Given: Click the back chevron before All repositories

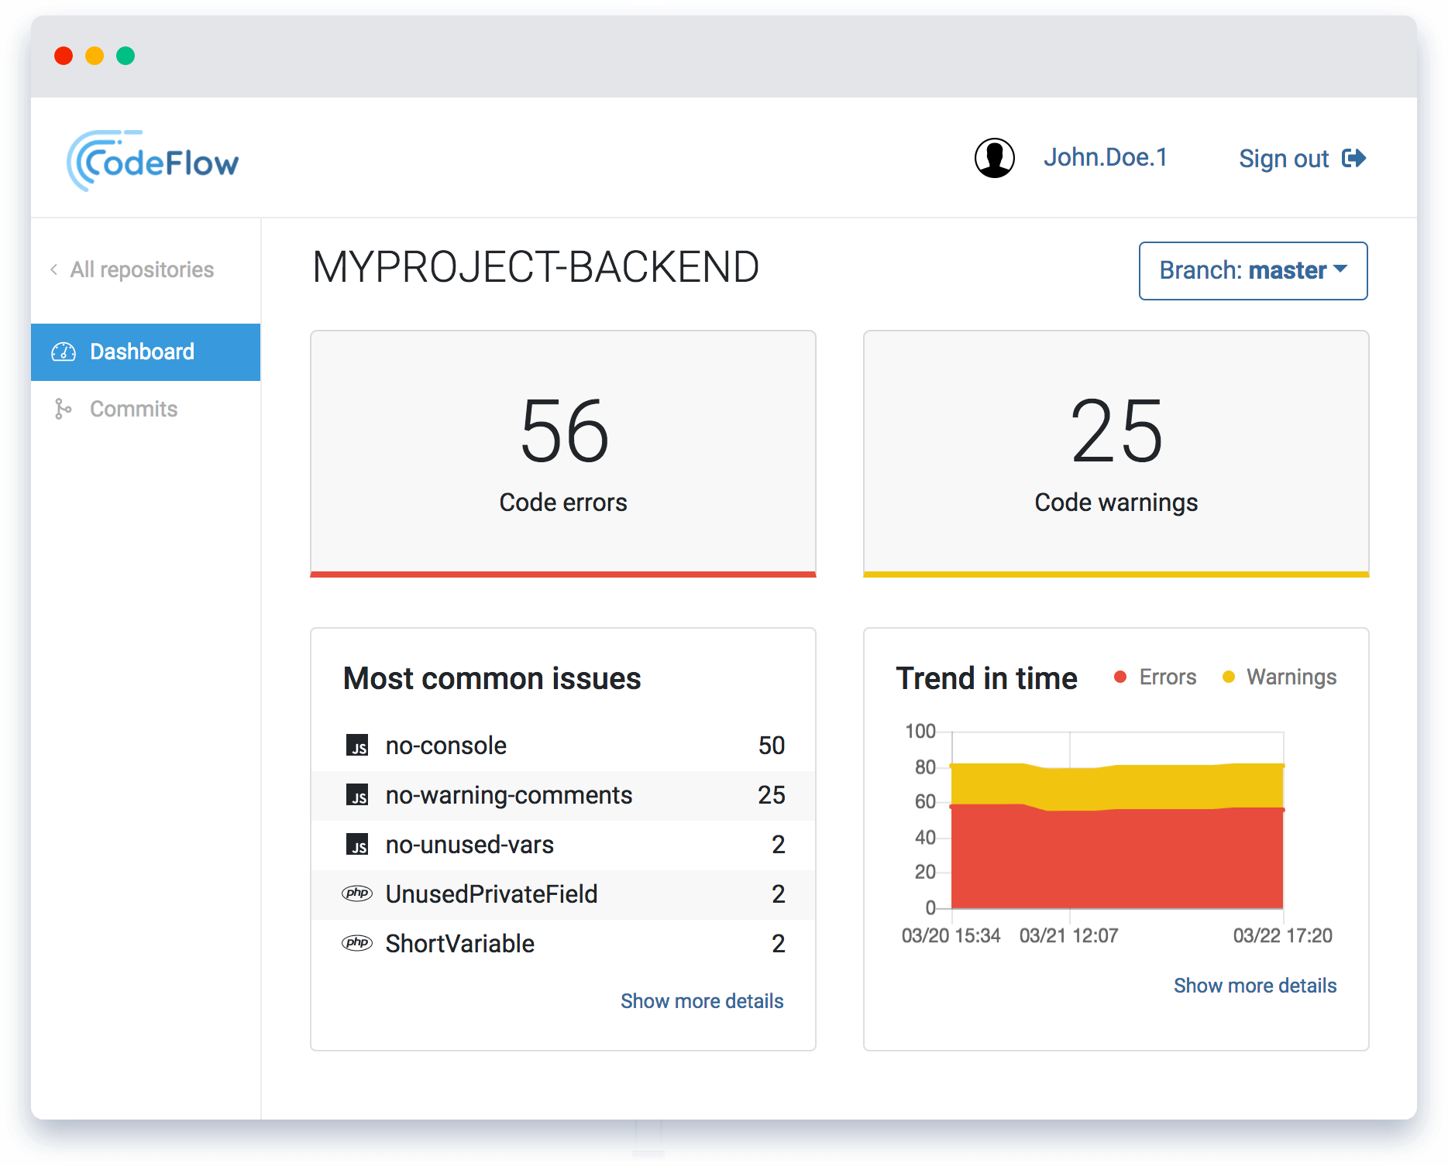Looking at the screenshot, I should click(53, 269).
